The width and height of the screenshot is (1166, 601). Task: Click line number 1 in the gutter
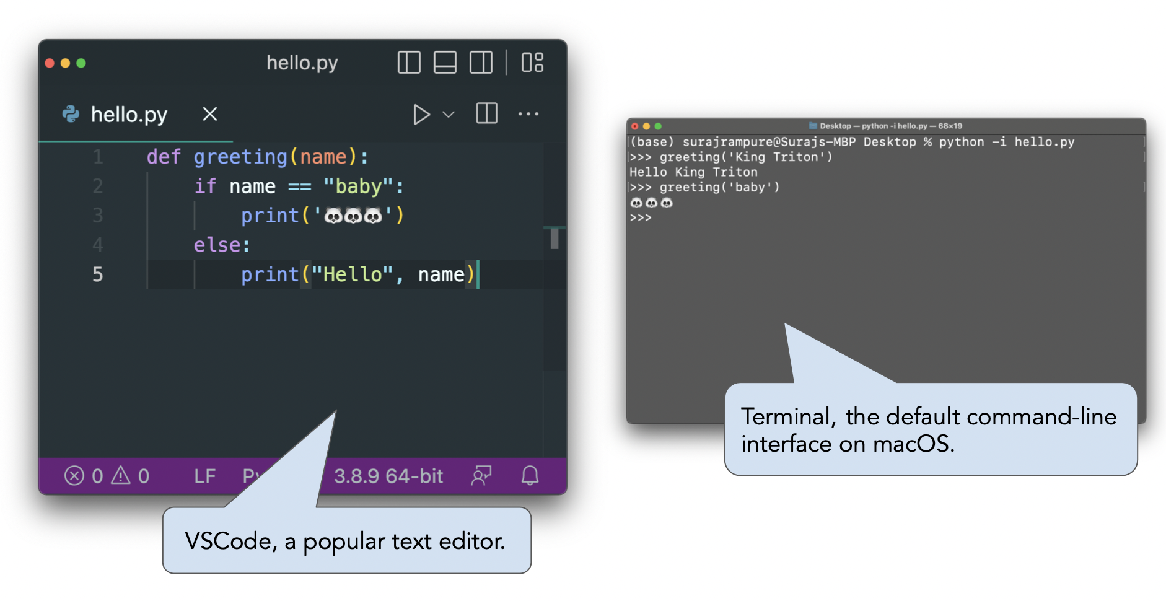pos(98,157)
